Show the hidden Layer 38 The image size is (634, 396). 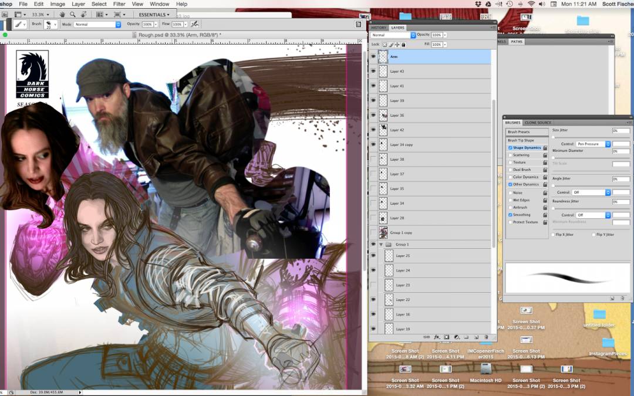point(373,159)
